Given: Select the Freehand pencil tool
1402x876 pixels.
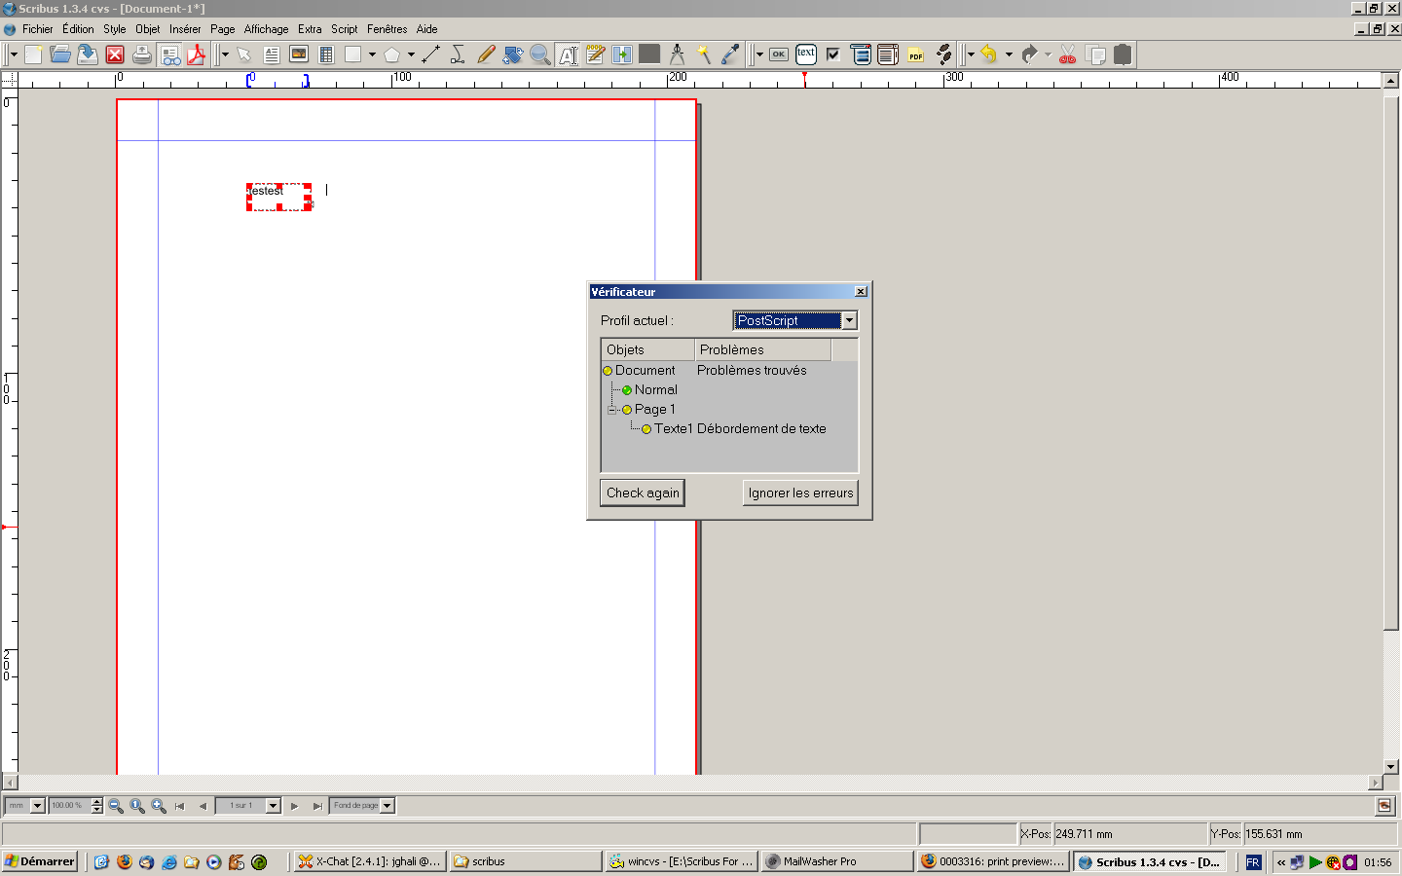Looking at the screenshot, I should click(486, 55).
